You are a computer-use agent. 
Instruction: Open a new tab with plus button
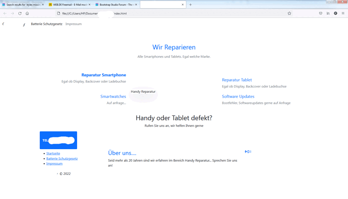coord(190,5)
